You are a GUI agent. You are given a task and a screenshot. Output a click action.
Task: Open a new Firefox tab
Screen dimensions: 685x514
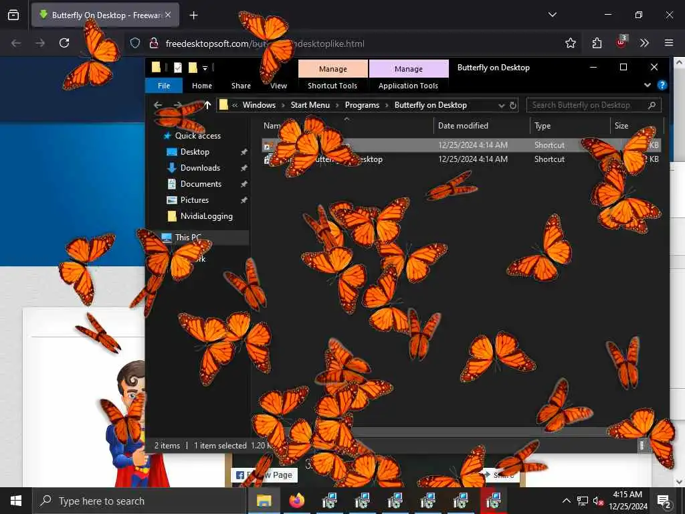click(x=193, y=15)
